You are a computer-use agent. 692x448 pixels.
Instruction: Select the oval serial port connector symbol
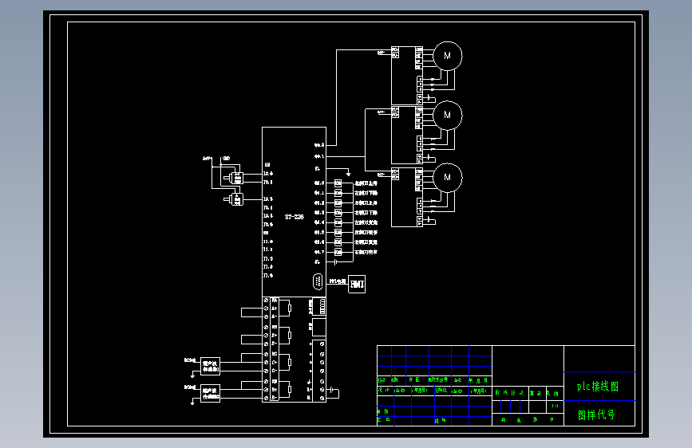[x=318, y=281]
